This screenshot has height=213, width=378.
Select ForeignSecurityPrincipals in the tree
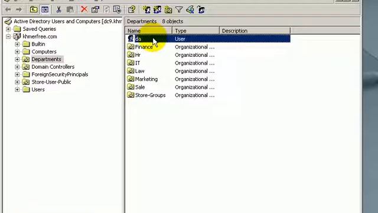(x=60, y=75)
